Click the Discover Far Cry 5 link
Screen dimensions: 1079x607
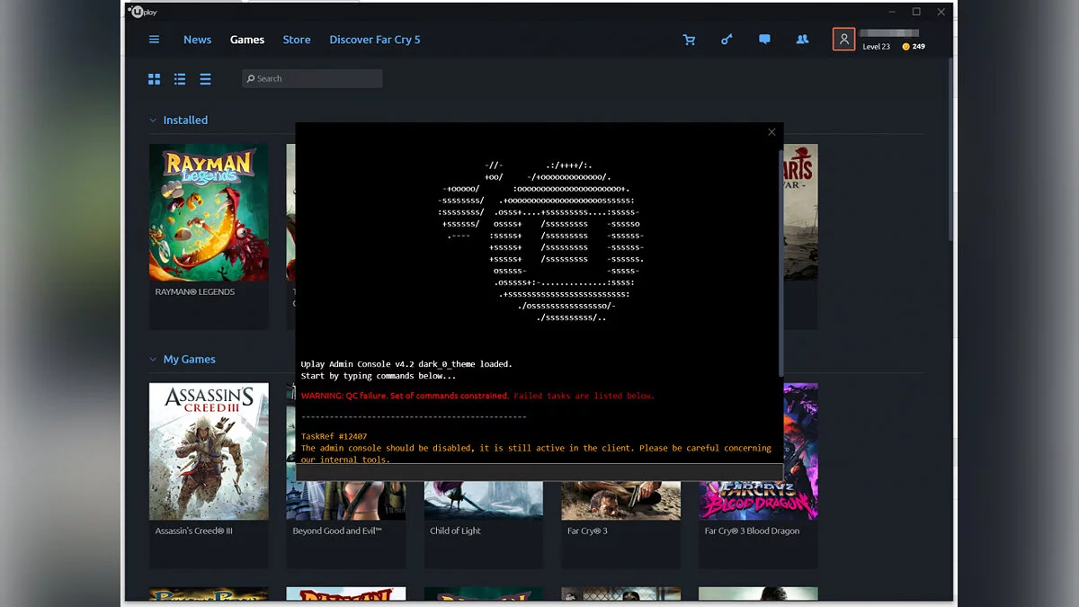click(374, 40)
